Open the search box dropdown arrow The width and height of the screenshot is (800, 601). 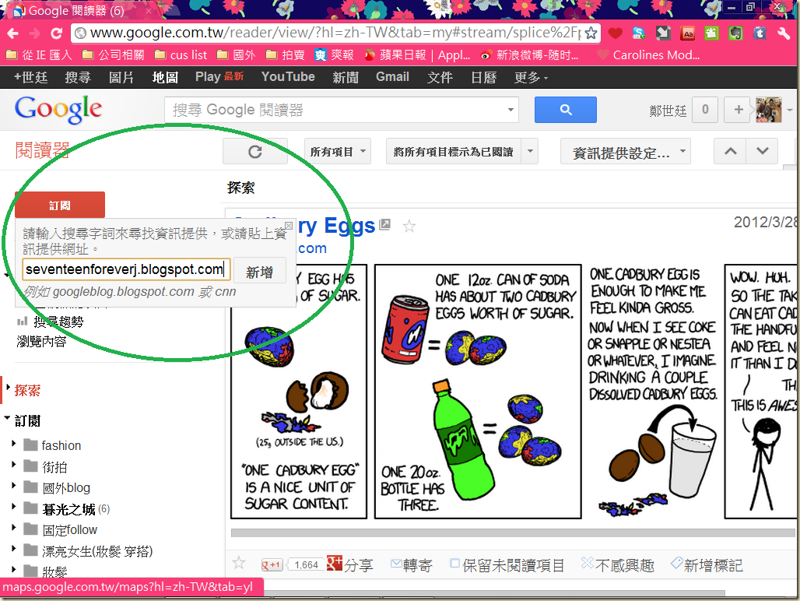pos(511,110)
